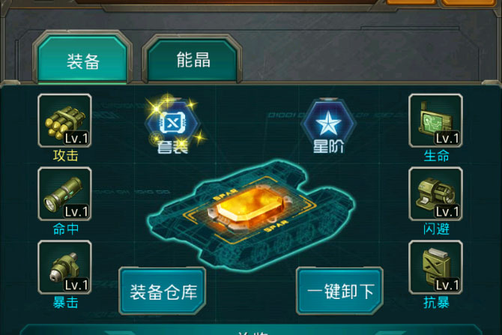The width and height of the screenshot is (502, 335).
Task: Select the 抗暴 armor plate equipment slot
Action: [x=435, y=267]
